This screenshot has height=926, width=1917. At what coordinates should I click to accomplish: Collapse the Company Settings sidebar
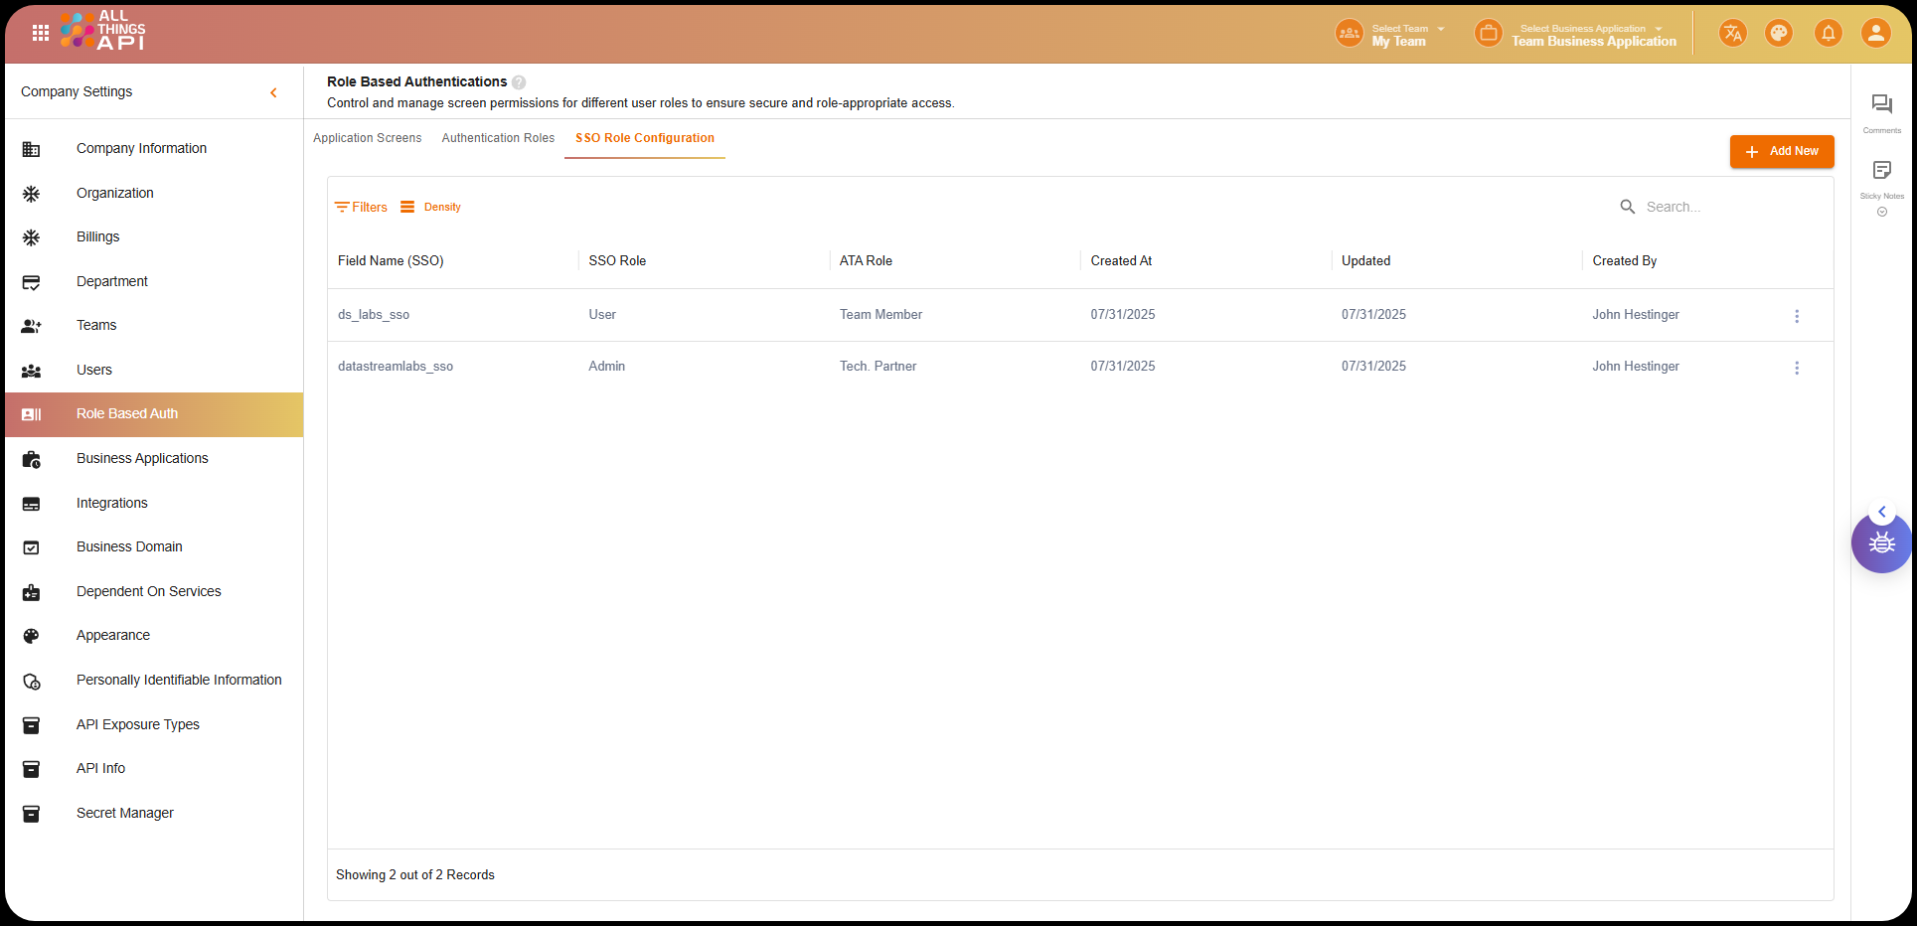273,92
